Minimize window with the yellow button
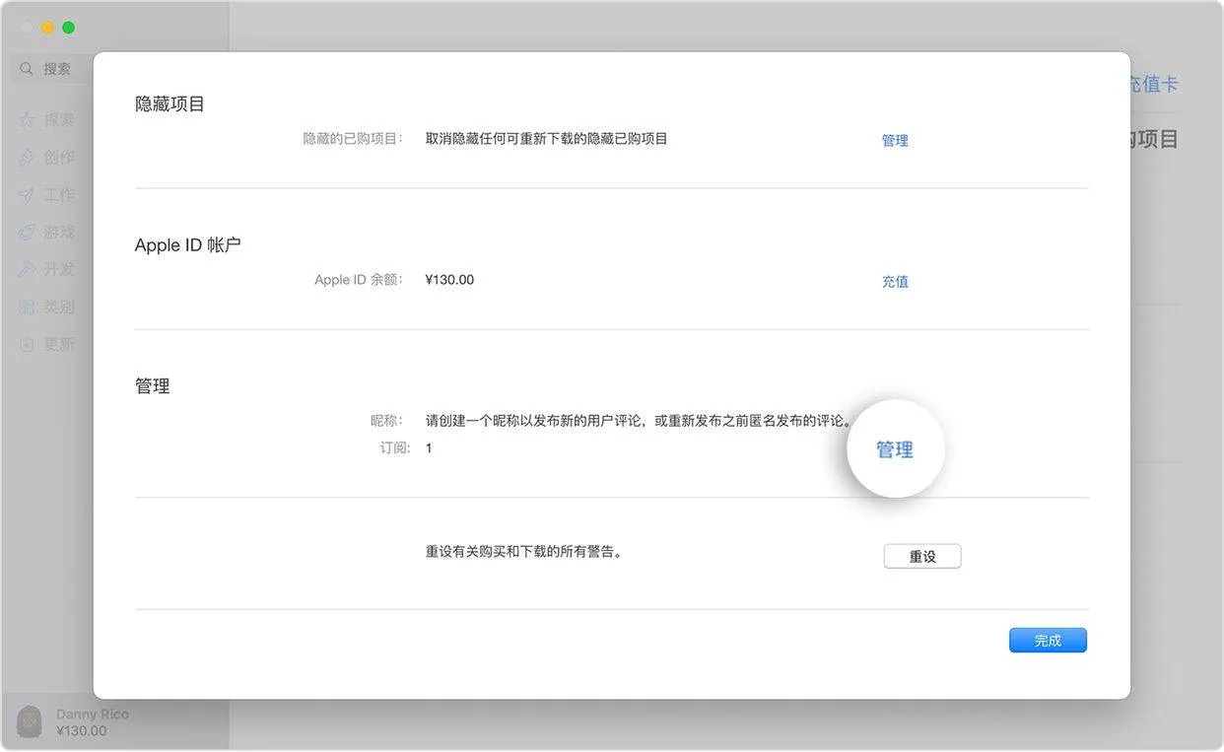This screenshot has height=752, width=1224. click(47, 28)
